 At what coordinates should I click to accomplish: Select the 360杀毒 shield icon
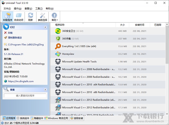(x=58, y=38)
